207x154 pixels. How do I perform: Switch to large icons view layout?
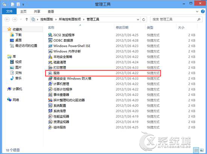tap(202, 150)
